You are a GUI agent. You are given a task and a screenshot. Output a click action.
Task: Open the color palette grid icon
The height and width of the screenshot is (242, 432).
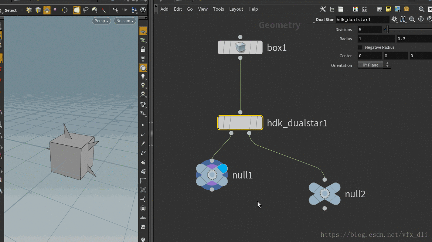click(356, 9)
